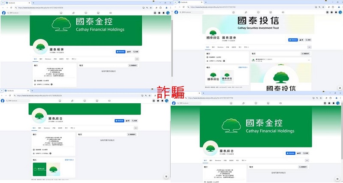Go back in 國泰證券 browser window

(175, 7)
